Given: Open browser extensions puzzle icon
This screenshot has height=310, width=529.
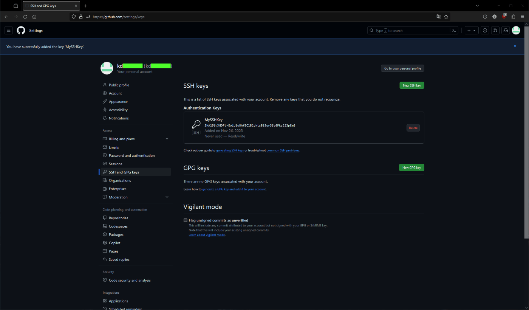Looking at the screenshot, I should tap(513, 17).
